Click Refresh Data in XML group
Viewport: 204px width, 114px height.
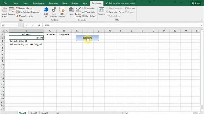coord(113,16)
